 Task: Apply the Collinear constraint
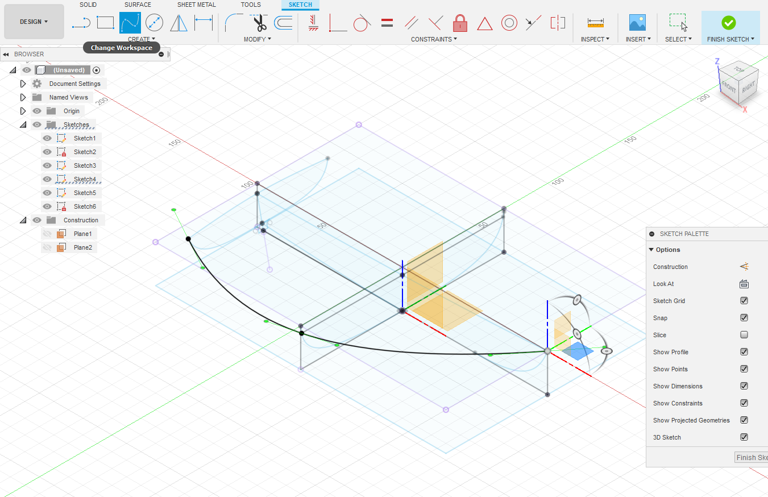(533, 23)
